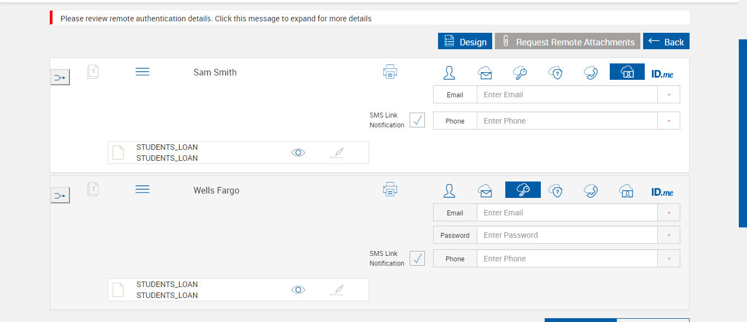Click page count icon next to Wells Fargo
This screenshot has height=322, width=747.
(93, 189)
